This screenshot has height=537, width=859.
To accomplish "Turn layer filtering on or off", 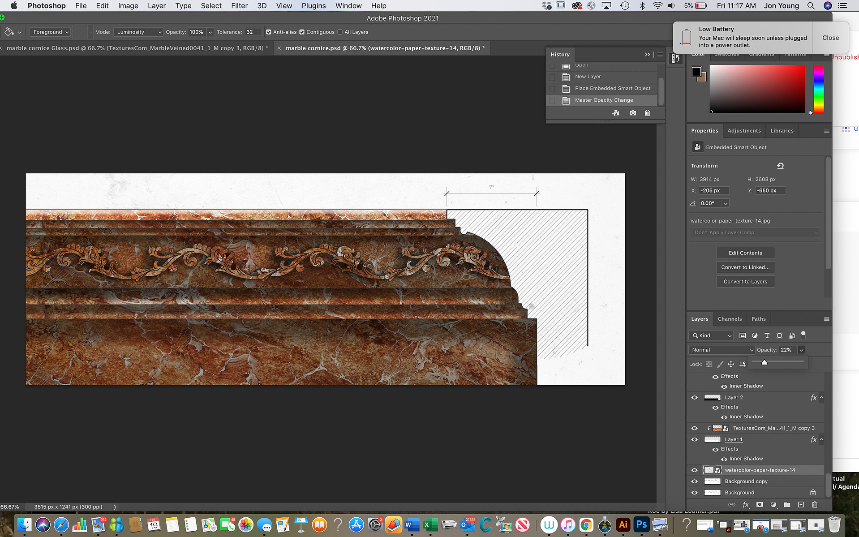I will pyautogui.click(x=803, y=335).
